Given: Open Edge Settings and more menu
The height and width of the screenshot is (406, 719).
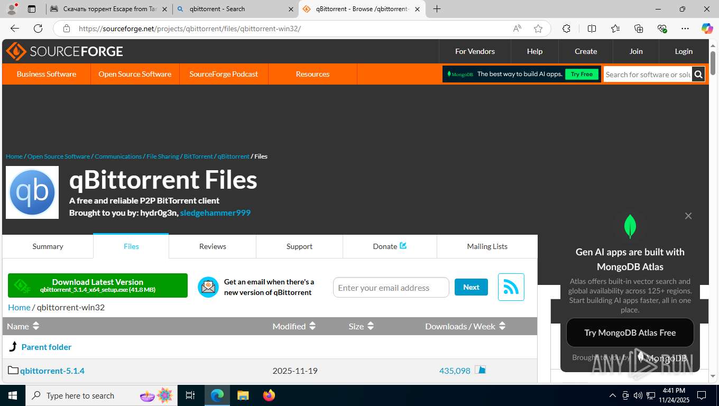Looking at the screenshot, I should (685, 29).
